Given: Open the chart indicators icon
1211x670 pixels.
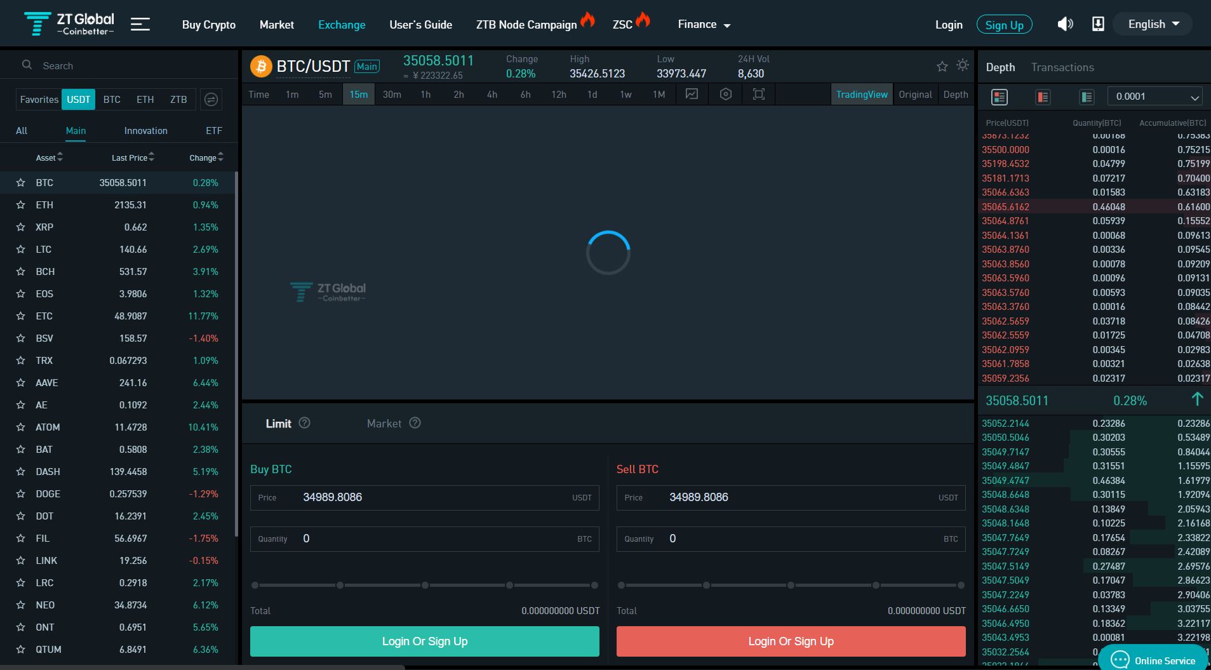Looking at the screenshot, I should click(x=692, y=95).
